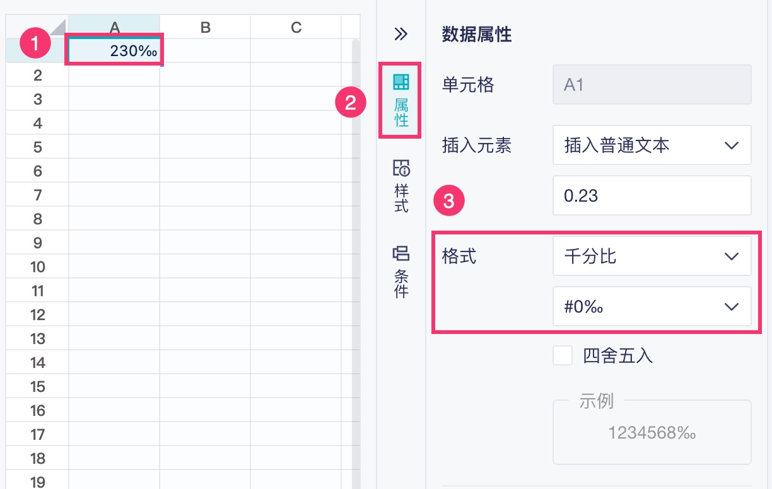
Task: Open the #0‰ format pattern dropdown
Action: tap(652, 307)
